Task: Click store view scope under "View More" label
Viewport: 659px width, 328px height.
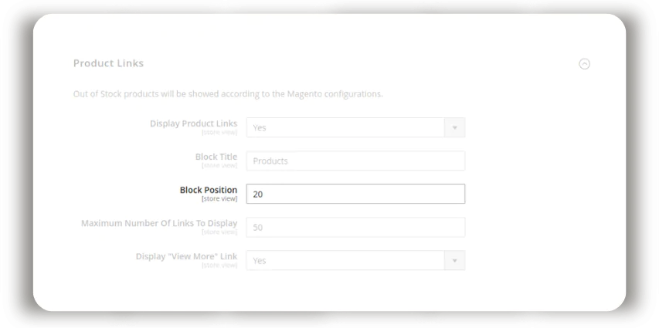Action: 219,265
